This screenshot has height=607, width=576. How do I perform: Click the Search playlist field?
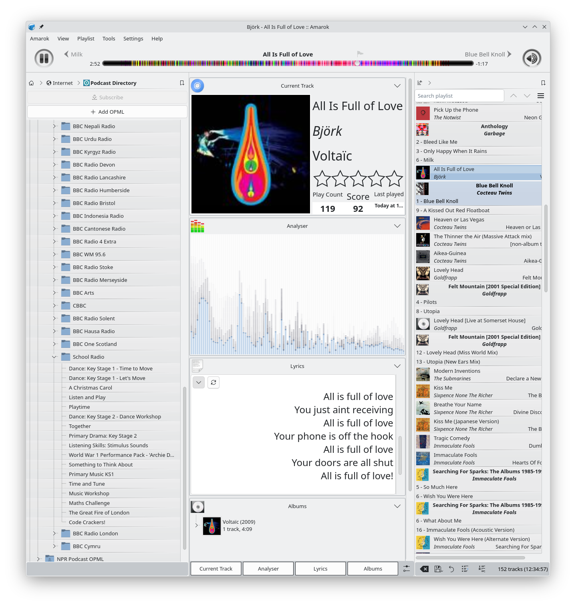click(x=459, y=96)
